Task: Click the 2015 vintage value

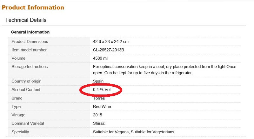Action: (98, 115)
